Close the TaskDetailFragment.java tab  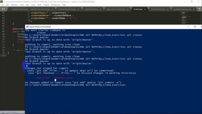point(193,9)
